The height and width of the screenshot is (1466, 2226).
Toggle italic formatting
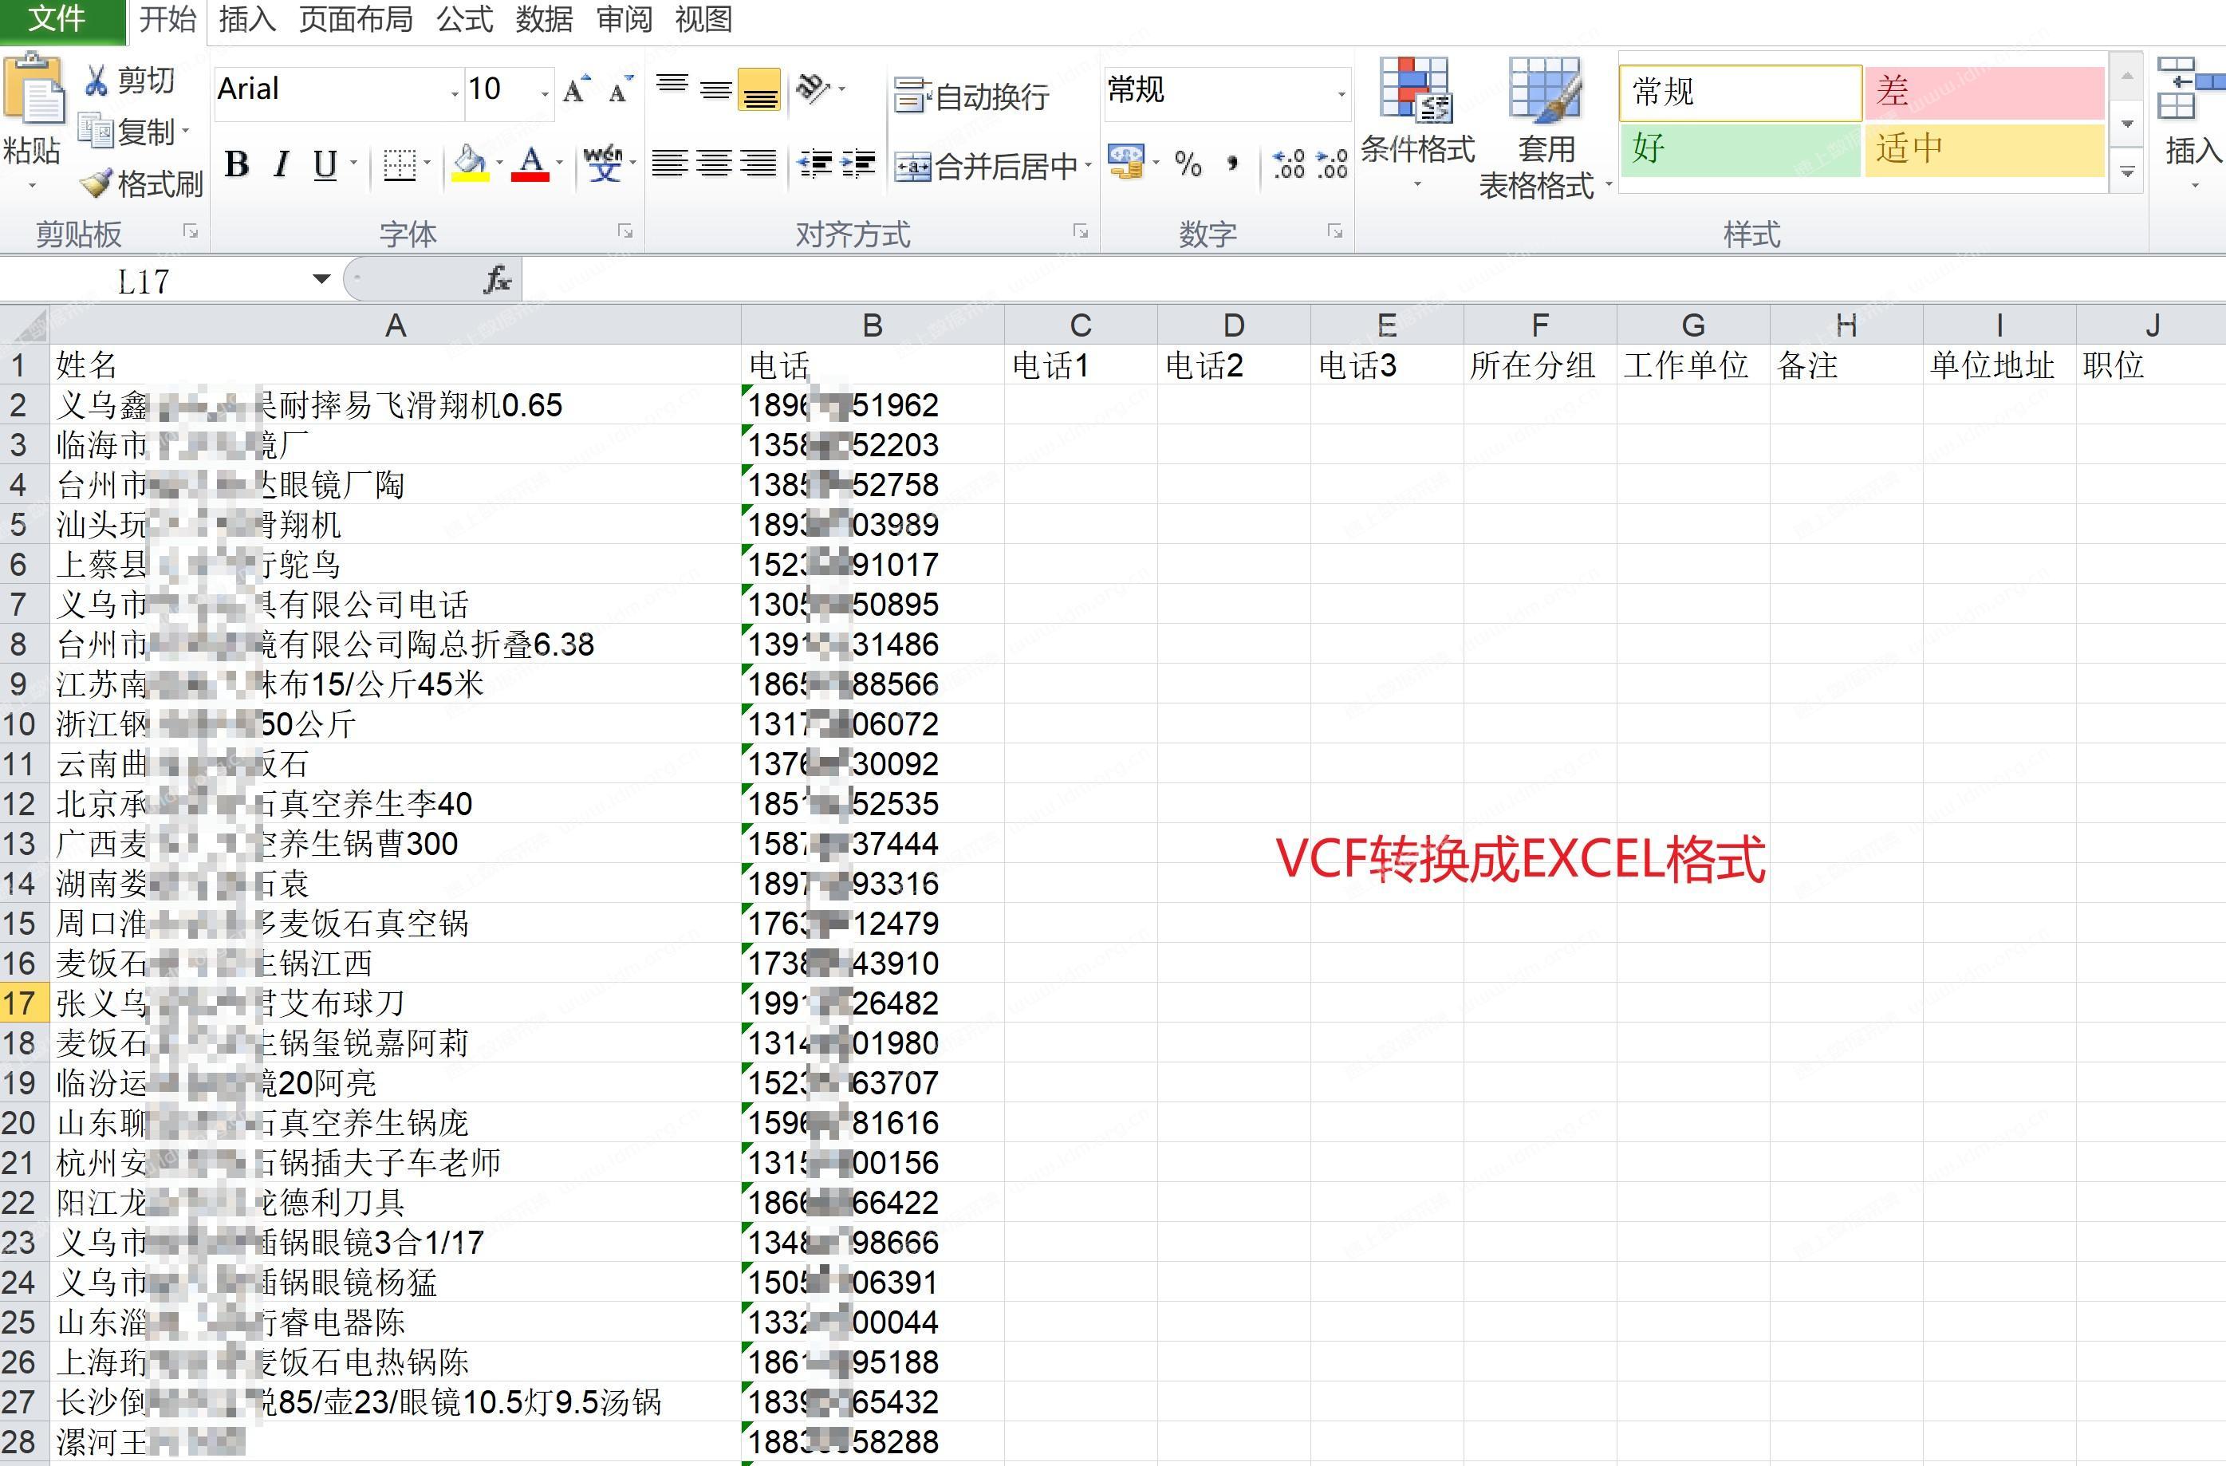coord(281,164)
